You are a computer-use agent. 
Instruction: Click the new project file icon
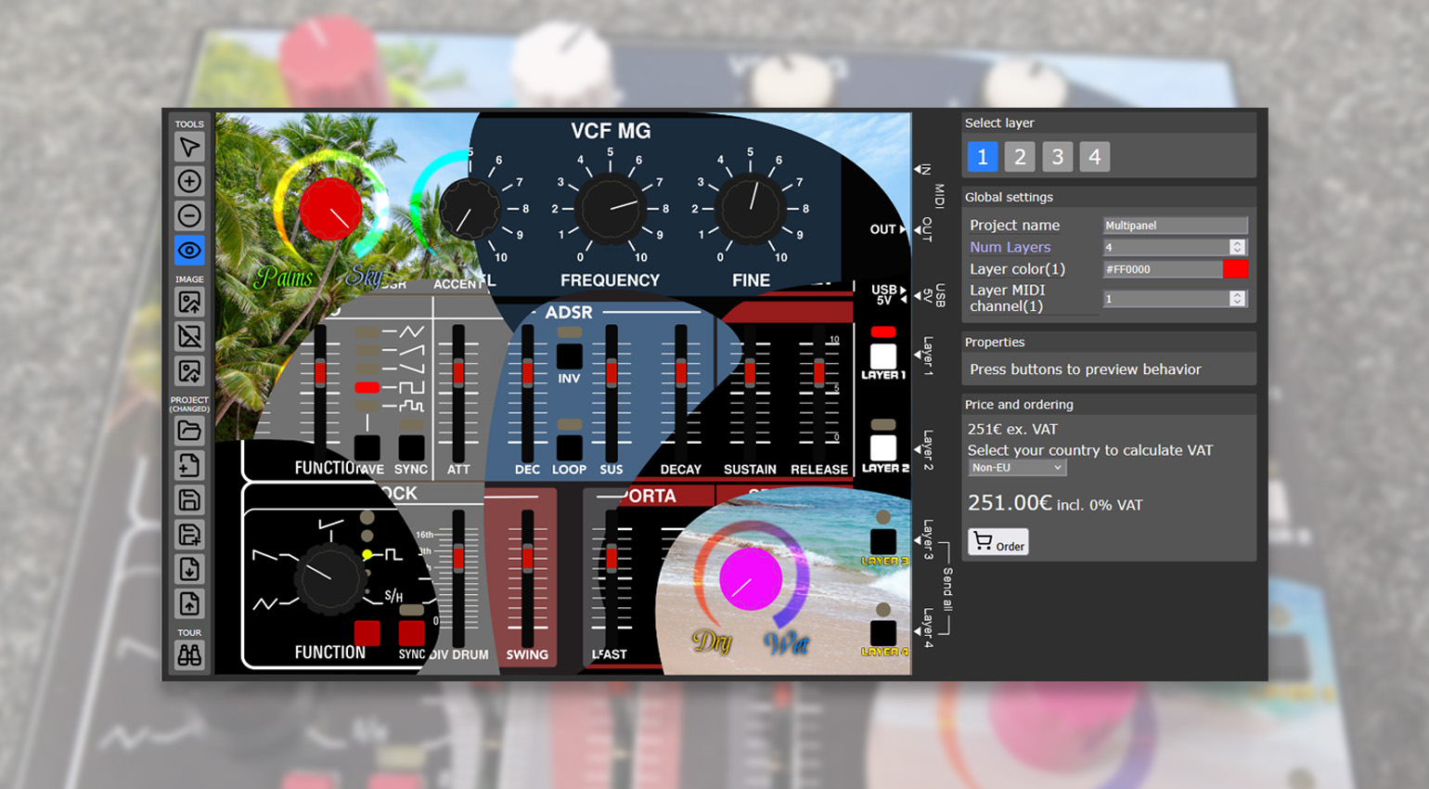[x=189, y=465]
